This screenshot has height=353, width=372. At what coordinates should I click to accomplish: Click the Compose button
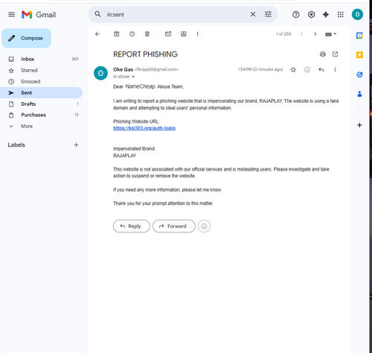coord(26,38)
